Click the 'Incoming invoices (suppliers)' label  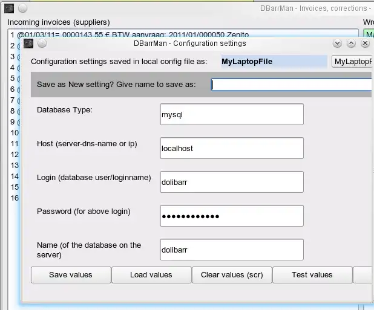pos(59,22)
